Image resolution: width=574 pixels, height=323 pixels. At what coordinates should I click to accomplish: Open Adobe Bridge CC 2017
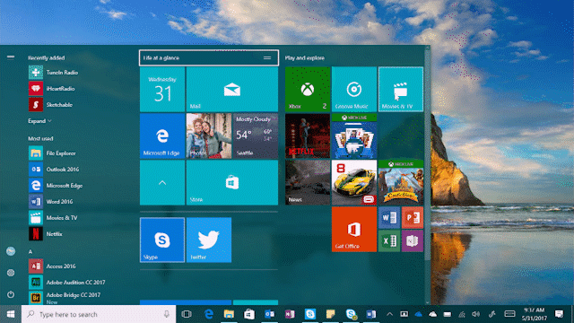click(x=65, y=297)
